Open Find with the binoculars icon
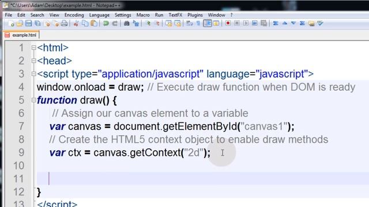 pyautogui.click(x=127, y=24)
